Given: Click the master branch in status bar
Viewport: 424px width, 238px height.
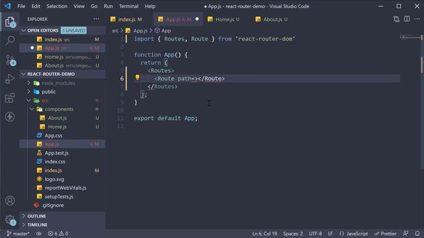Looking at the screenshot, I should click(x=18, y=233).
